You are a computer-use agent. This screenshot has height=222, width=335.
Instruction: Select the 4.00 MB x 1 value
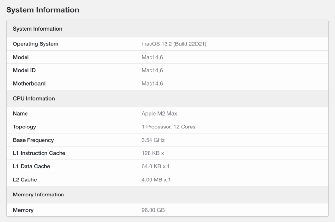pyautogui.click(x=156, y=179)
